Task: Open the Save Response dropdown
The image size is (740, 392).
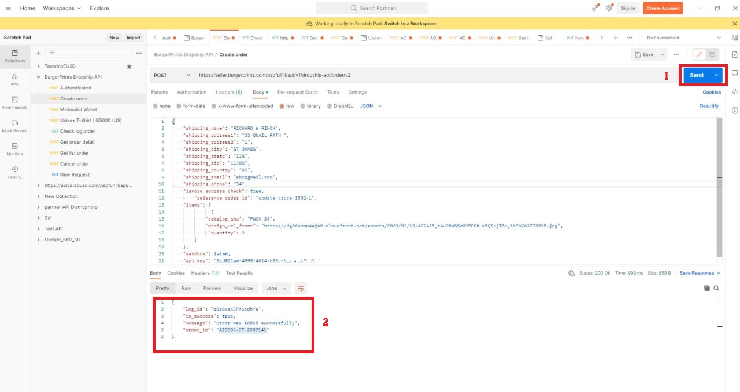Action: point(700,273)
